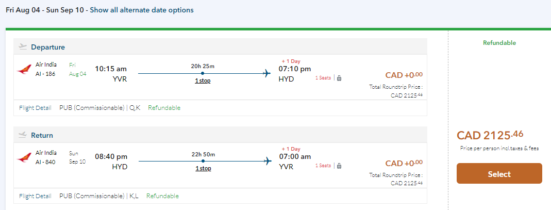Click the takeoff plane icon beside Departure
The height and width of the screenshot is (210, 551).
(23, 46)
